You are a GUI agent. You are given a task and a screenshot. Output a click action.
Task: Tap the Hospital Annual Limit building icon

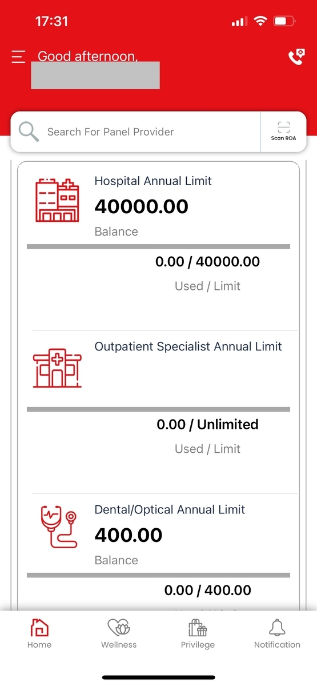(57, 200)
